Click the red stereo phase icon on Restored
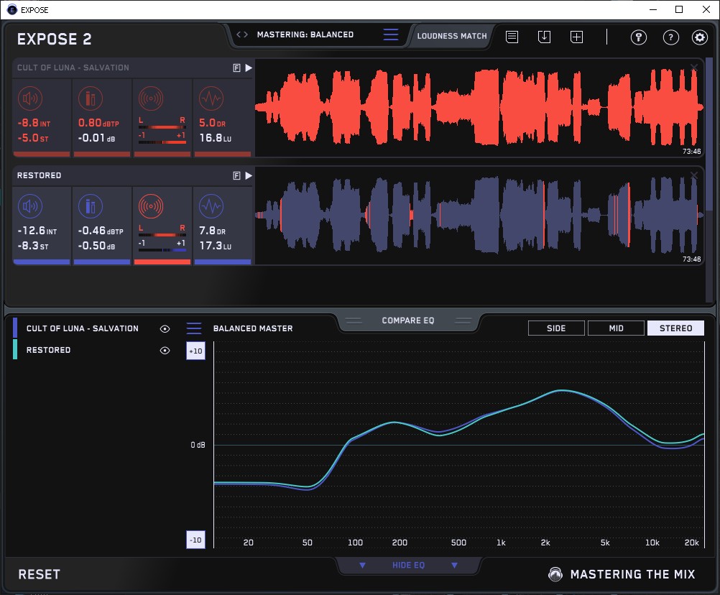The width and height of the screenshot is (720, 595). (x=150, y=207)
